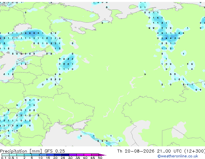The width and height of the screenshot is (205, 159).
Task: Open the weatheronline.co.uk link
Action: (x=178, y=156)
